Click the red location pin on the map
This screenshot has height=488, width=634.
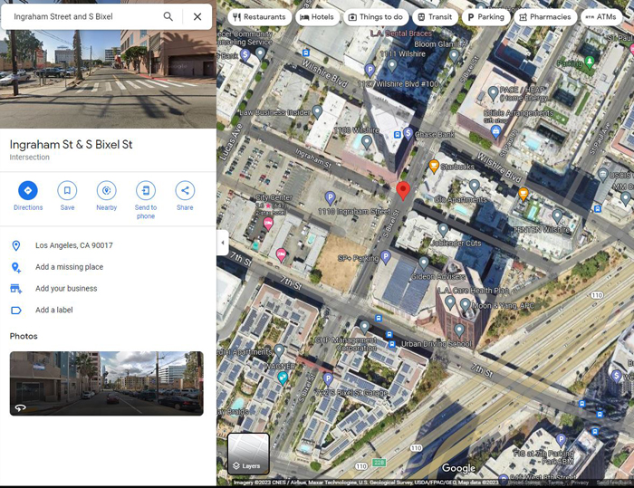[x=403, y=190]
